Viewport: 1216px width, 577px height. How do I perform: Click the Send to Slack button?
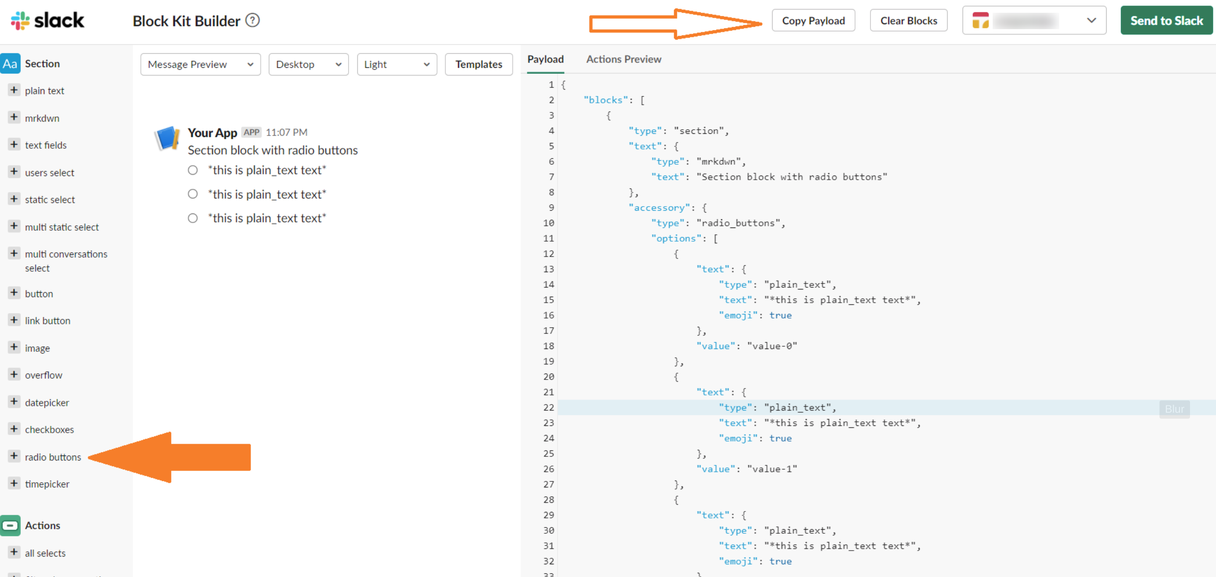pyautogui.click(x=1166, y=21)
